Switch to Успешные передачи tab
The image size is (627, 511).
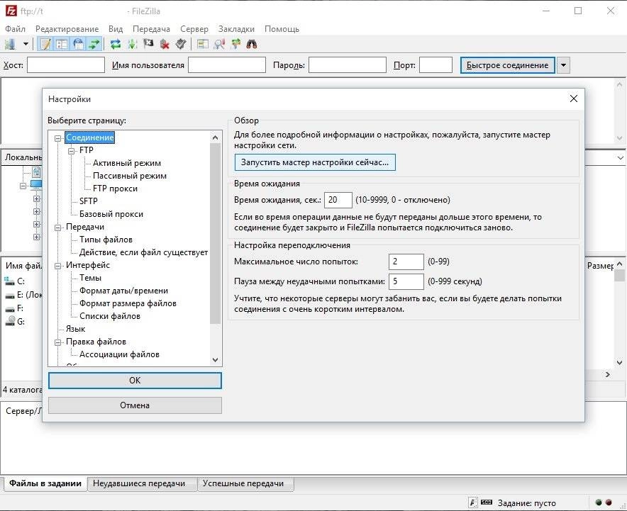tap(243, 483)
